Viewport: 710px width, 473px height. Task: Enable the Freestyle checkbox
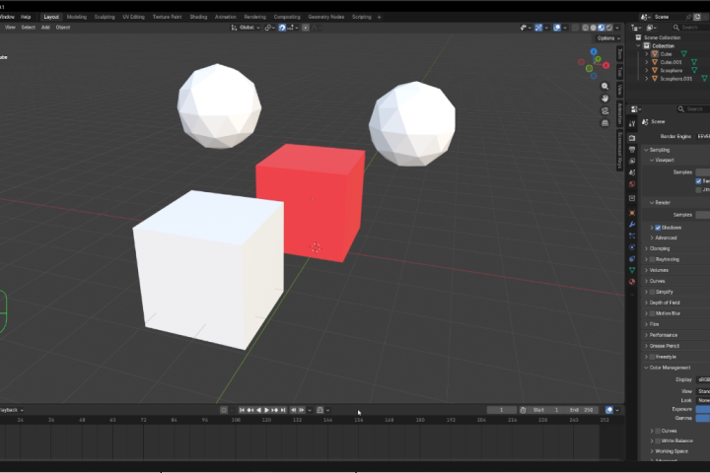pyautogui.click(x=652, y=357)
